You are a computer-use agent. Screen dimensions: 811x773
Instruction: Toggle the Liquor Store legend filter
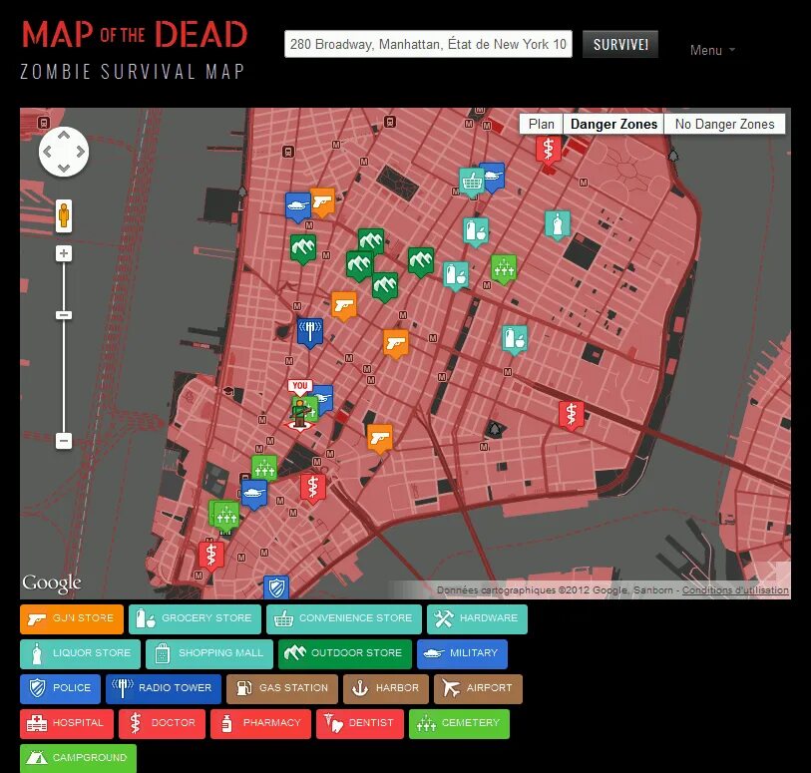point(80,654)
